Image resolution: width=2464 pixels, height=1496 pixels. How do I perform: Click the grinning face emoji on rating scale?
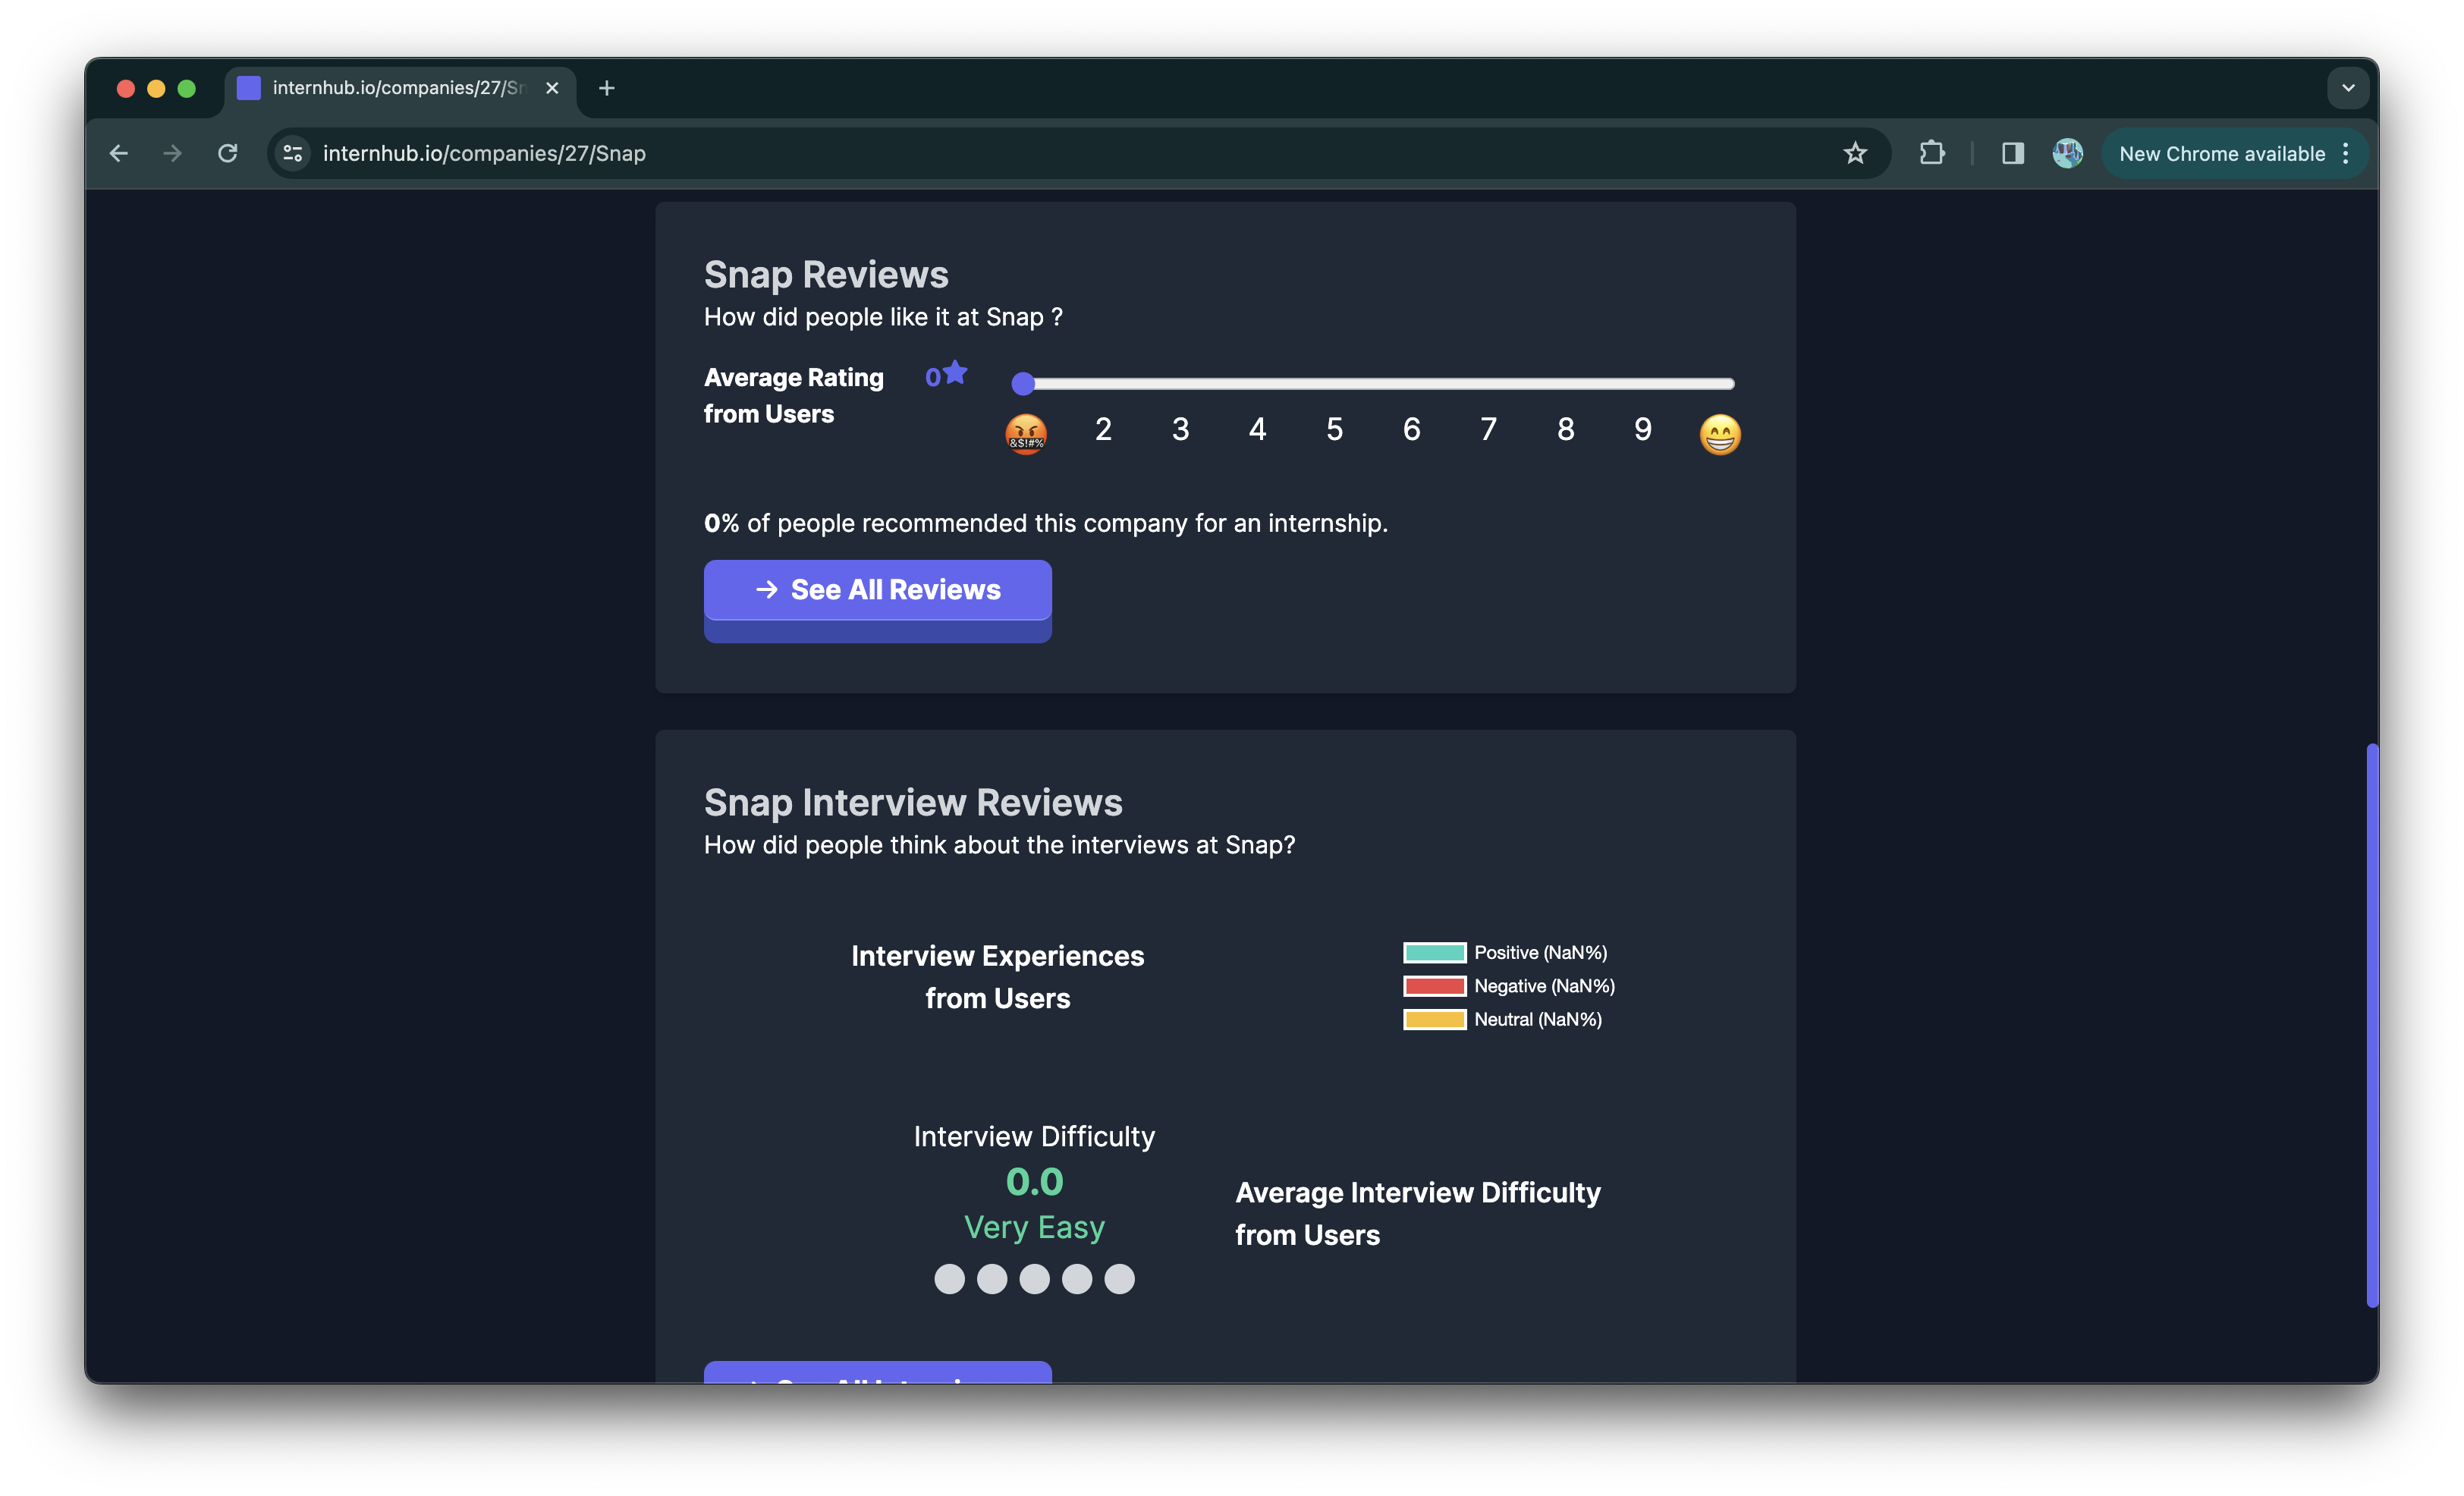(x=1720, y=434)
